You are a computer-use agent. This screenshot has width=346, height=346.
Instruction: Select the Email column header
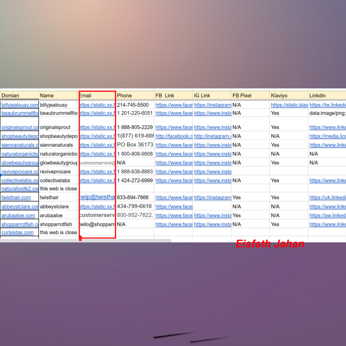click(x=97, y=95)
